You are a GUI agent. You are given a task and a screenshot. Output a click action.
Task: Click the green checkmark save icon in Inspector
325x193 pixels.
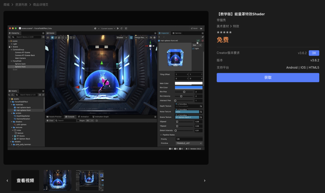point(198,41)
